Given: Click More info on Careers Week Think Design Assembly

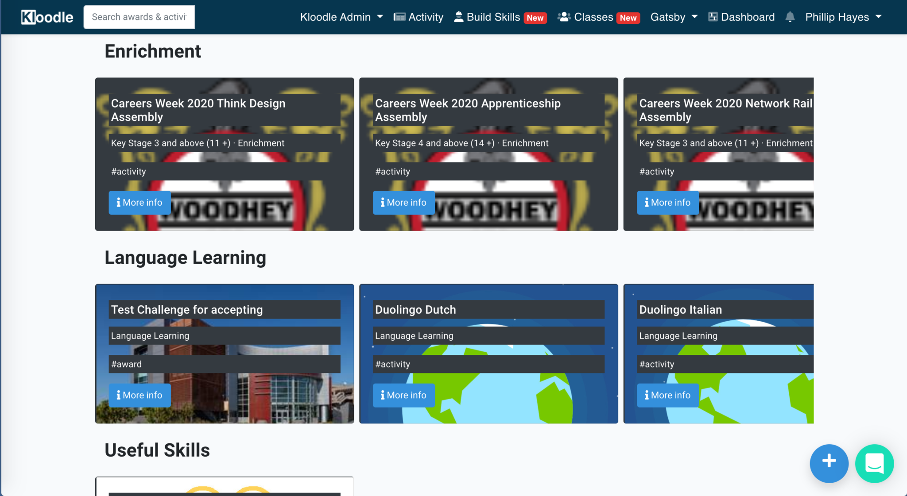Looking at the screenshot, I should (140, 202).
